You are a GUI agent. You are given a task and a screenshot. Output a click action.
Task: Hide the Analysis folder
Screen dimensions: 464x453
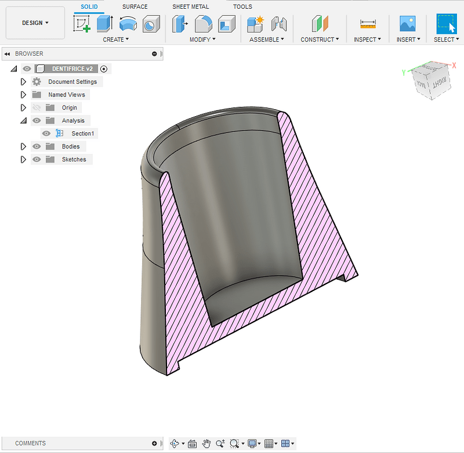point(37,121)
